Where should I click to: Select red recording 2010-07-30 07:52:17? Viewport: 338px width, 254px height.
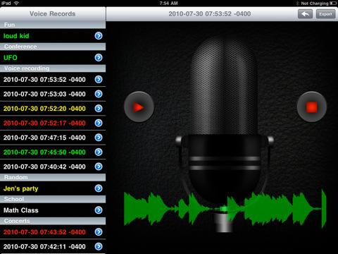(x=53, y=123)
